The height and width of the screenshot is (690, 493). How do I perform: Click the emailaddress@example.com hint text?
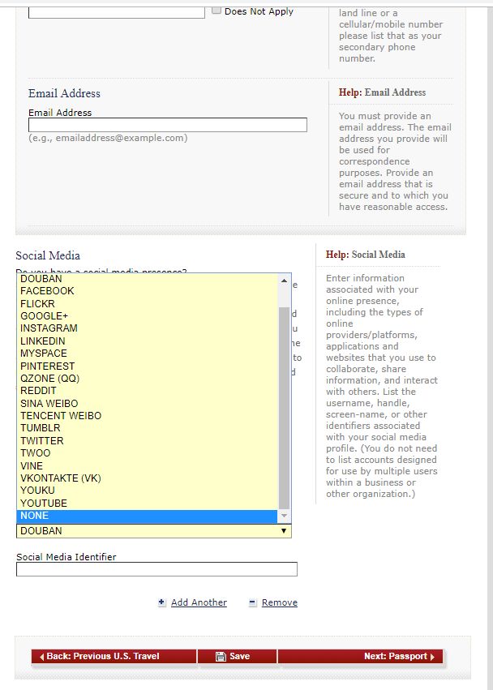coord(108,138)
